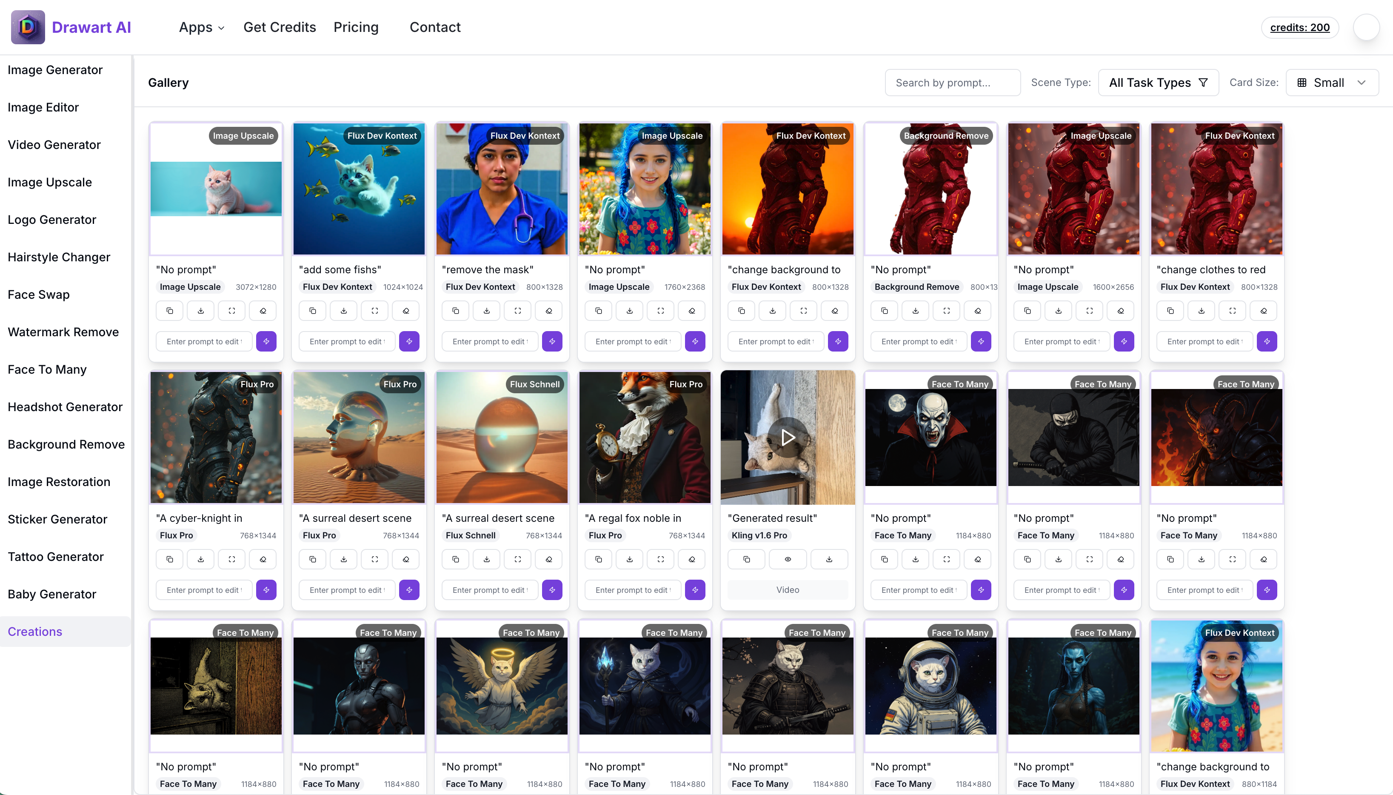
Task: Open Background Remove from sidebar
Action: pos(66,444)
